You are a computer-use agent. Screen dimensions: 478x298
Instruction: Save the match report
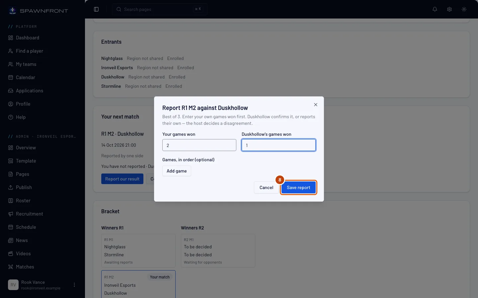pyautogui.click(x=298, y=187)
